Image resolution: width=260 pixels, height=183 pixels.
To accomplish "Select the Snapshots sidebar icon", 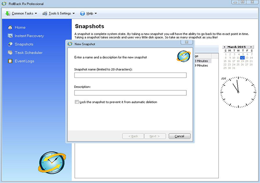I will click(10, 44).
